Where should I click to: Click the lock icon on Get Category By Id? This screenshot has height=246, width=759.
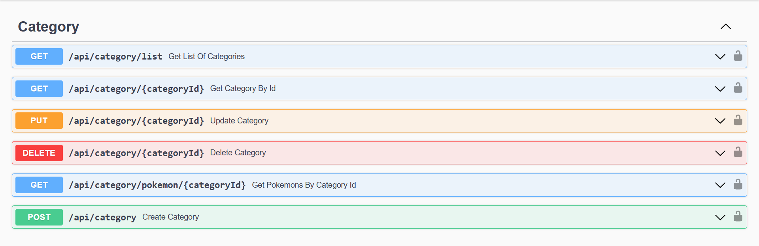(x=738, y=88)
